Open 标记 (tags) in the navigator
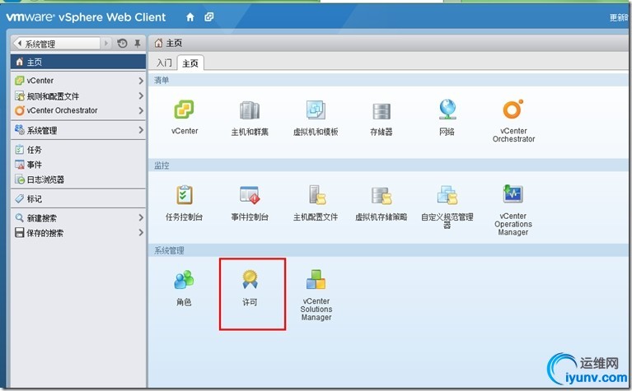The image size is (632, 391). tap(78, 198)
